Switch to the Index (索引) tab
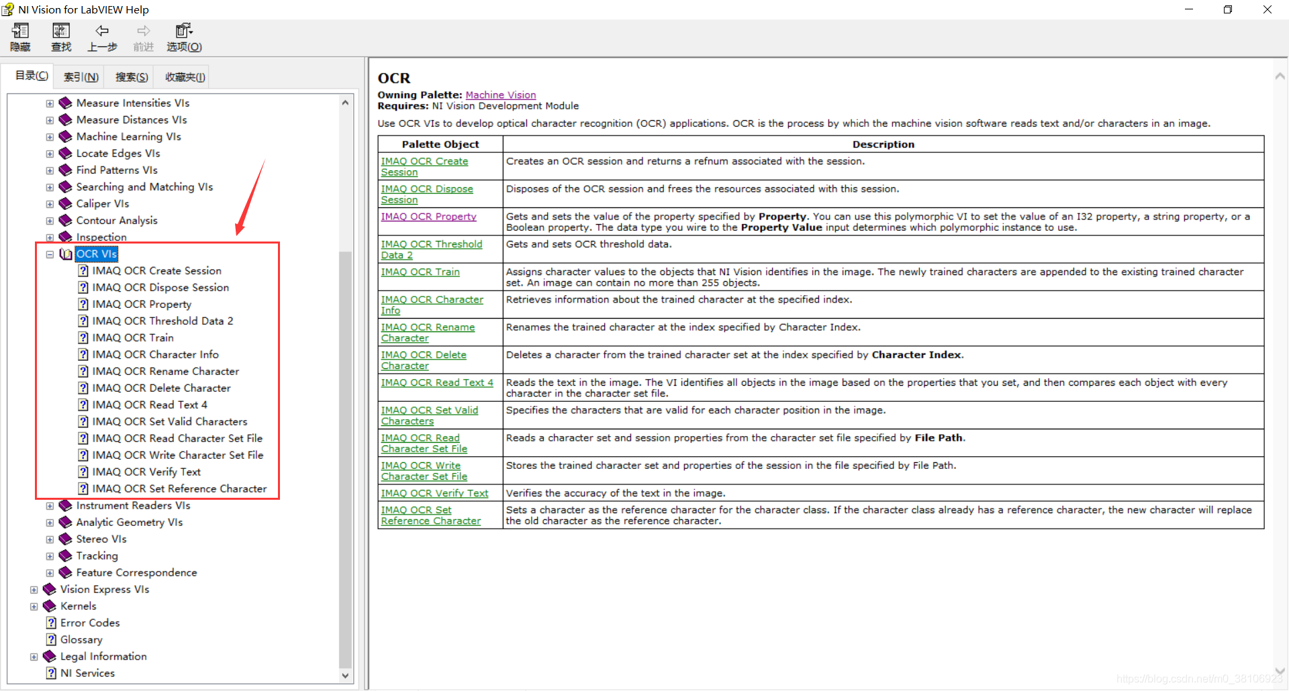Viewport: 1289px width, 691px height. coord(81,77)
